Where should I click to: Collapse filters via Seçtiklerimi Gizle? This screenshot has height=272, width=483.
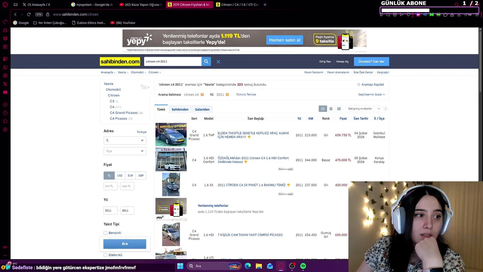tap(372, 94)
